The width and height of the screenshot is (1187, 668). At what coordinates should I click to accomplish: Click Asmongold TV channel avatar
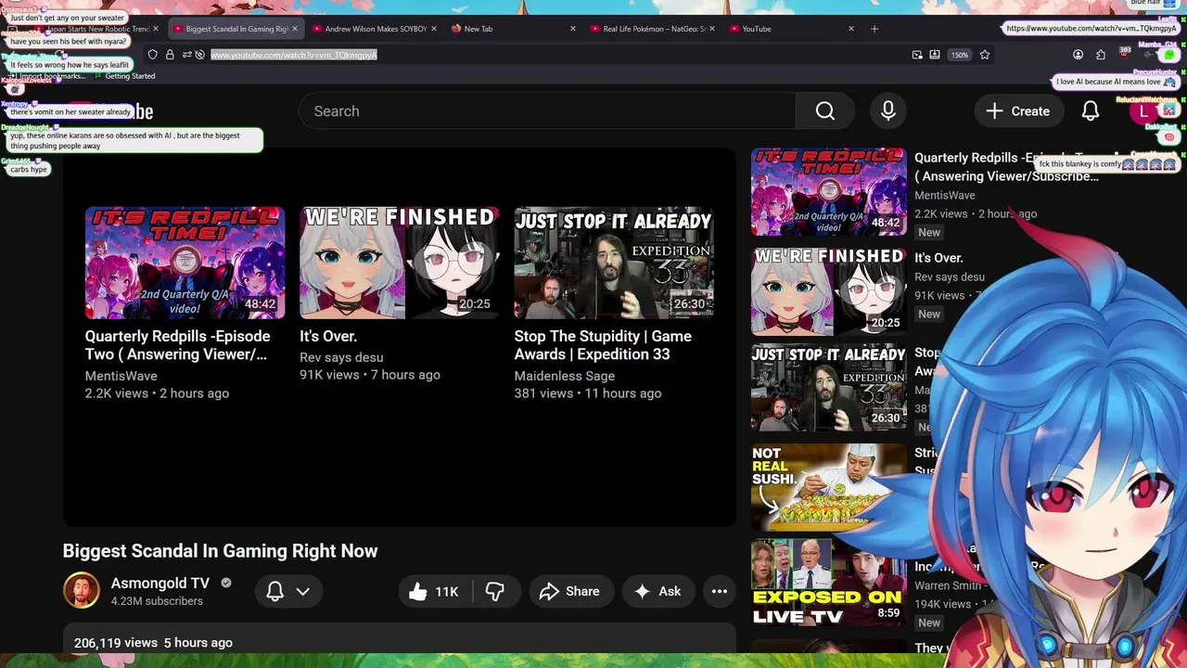81,591
